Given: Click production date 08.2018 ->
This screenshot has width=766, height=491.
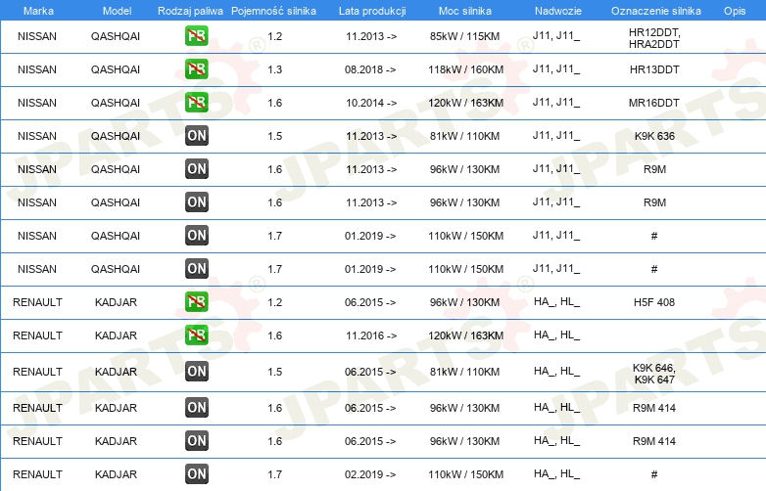Looking at the screenshot, I should pos(370,69).
